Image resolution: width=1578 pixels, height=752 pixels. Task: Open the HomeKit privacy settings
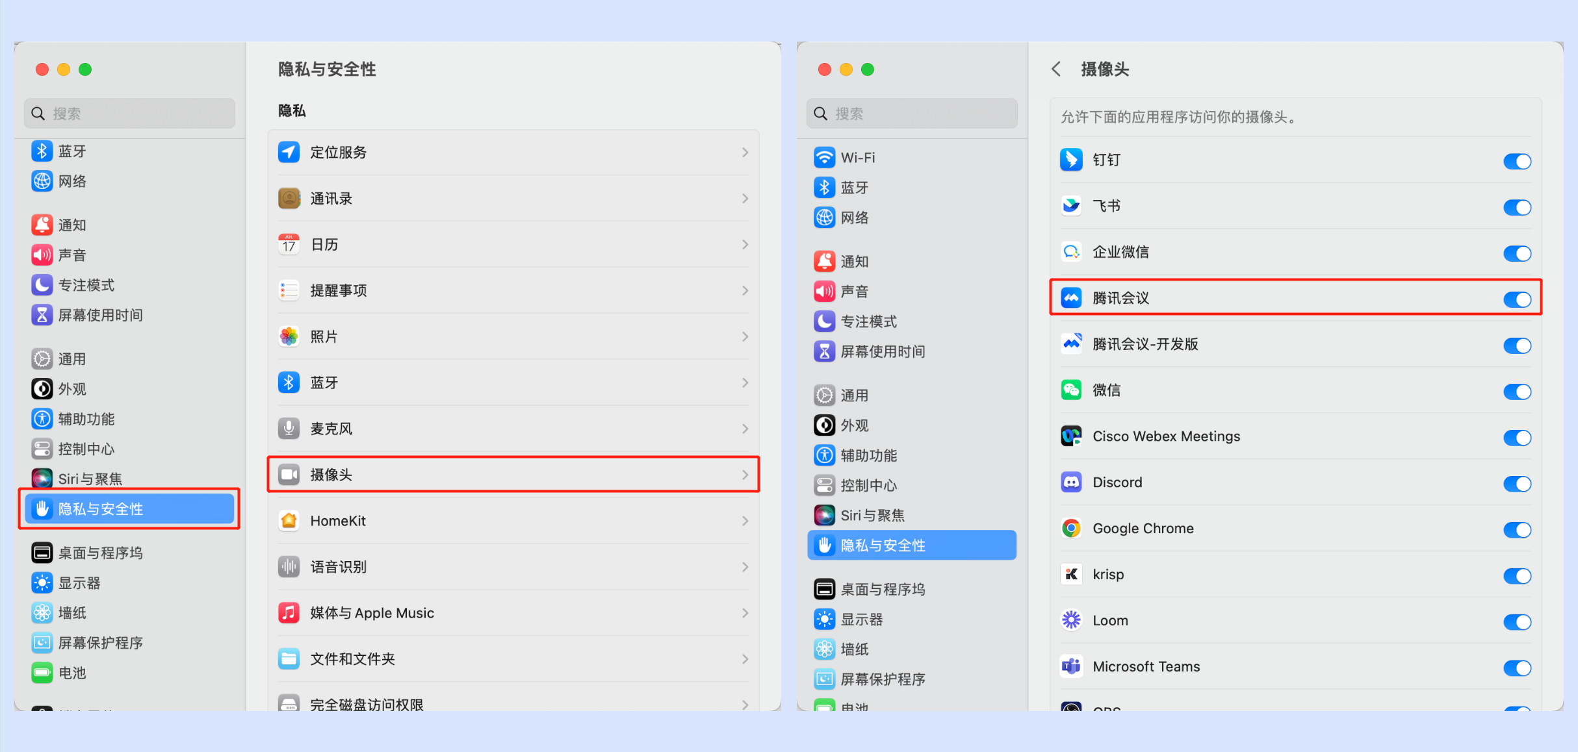(x=513, y=521)
